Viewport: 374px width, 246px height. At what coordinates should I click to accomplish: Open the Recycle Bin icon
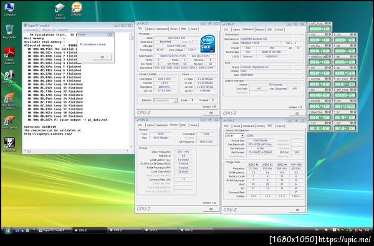pyautogui.click(x=9, y=31)
